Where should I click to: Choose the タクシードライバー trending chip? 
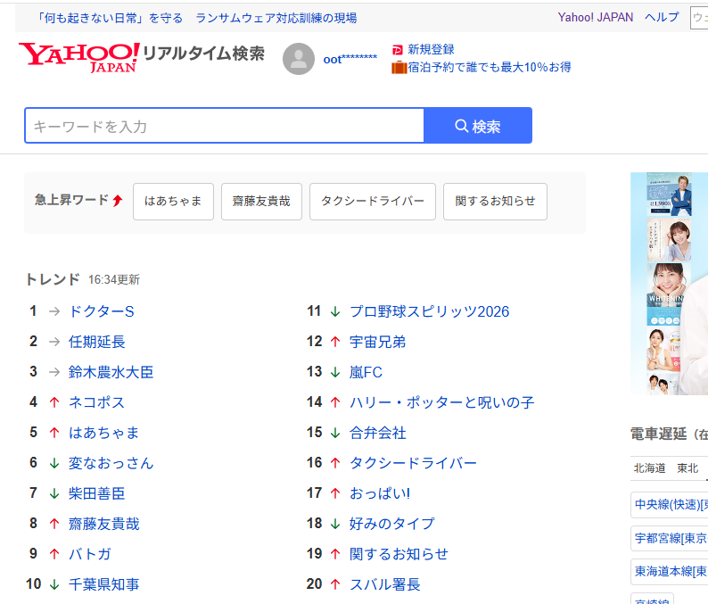(373, 202)
